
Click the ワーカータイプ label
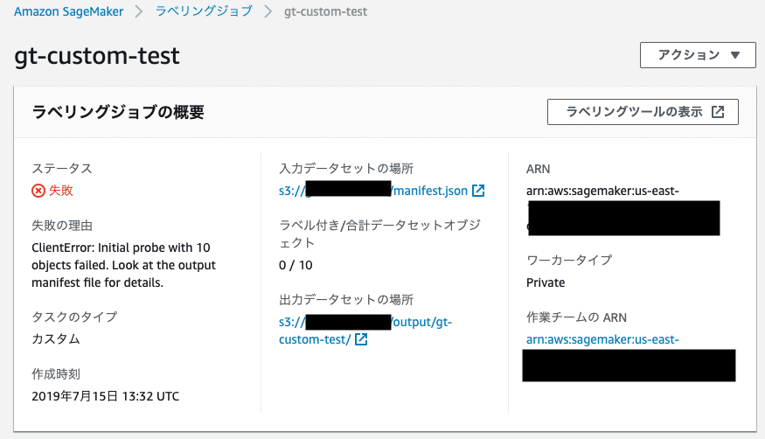click(569, 260)
